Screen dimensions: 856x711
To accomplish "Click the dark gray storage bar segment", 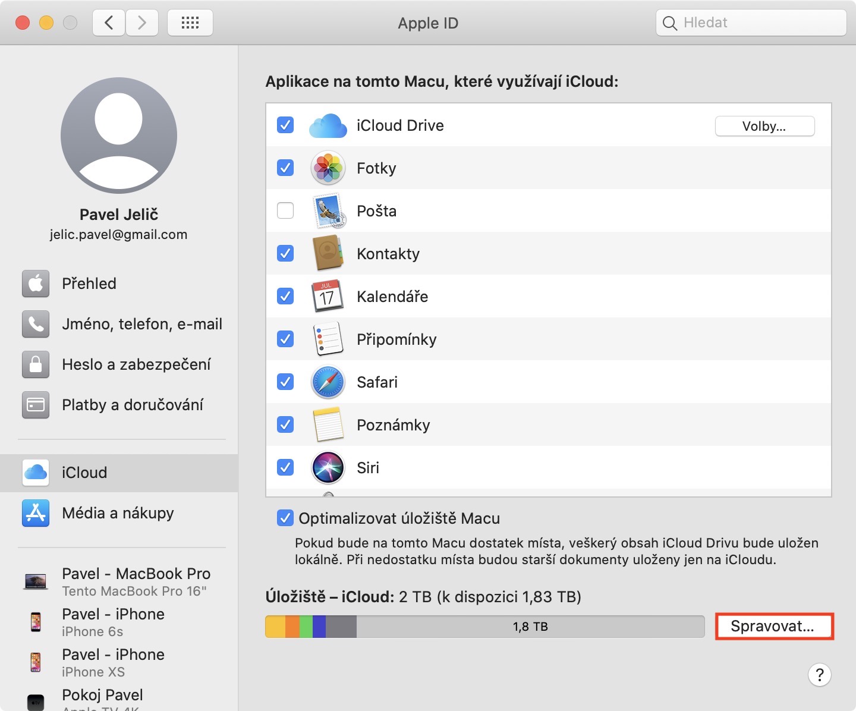I will (341, 627).
